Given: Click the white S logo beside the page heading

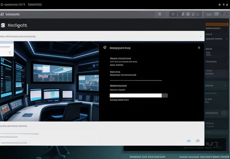Looking at the screenshot, I should [3, 25].
